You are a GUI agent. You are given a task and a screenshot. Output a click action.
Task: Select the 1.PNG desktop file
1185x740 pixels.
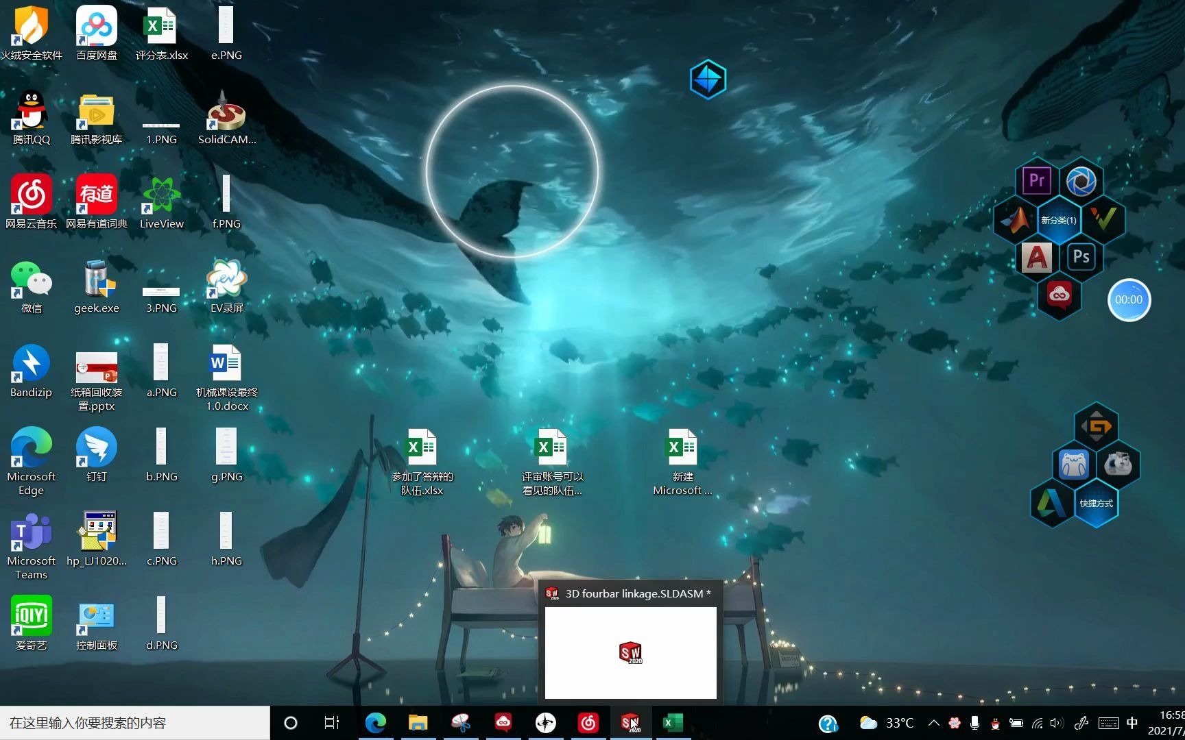pos(161,130)
